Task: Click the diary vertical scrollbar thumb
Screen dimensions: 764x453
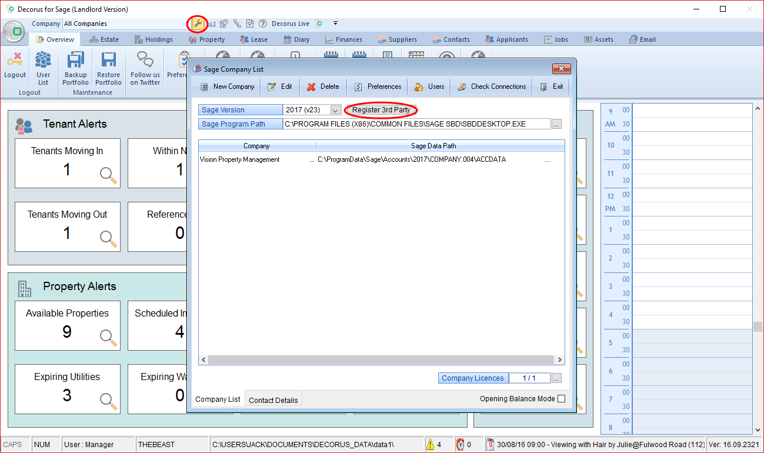Action: click(x=758, y=327)
